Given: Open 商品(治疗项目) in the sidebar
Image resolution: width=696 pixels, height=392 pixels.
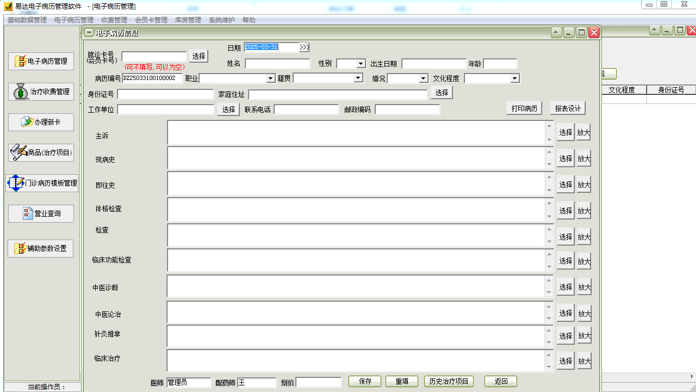Looking at the screenshot, I should pyautogui.click(x=41, y=152).
